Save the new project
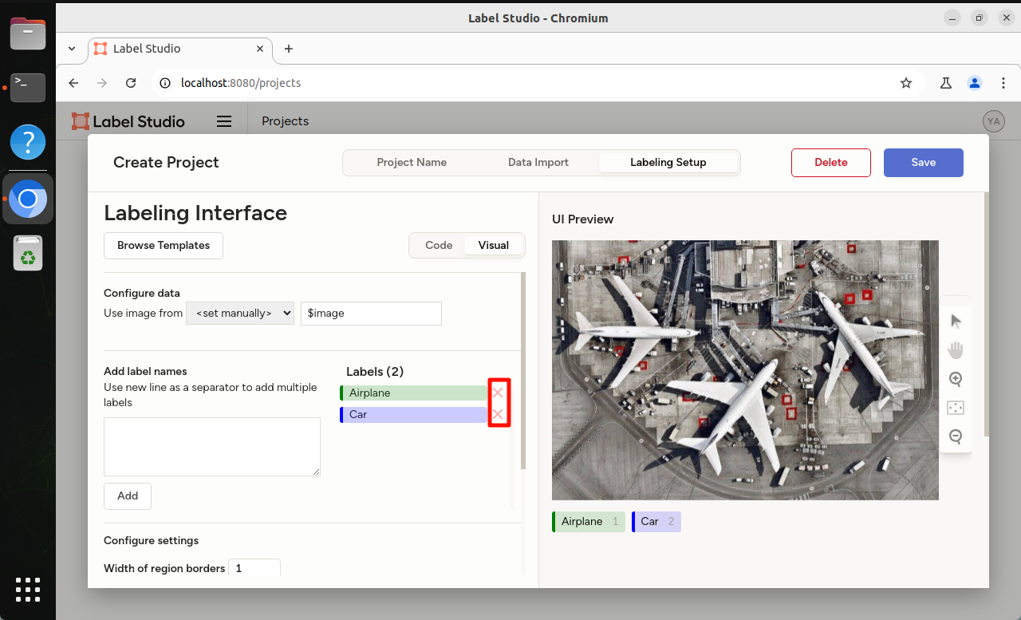Screen dimensions: 1021x620 coord(924,162)
